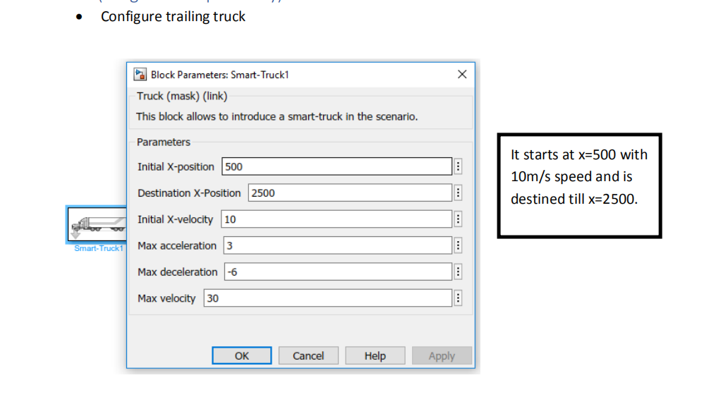Edit the Max velocity field
This screenshot has width=716, height=404.
point(327,298)
